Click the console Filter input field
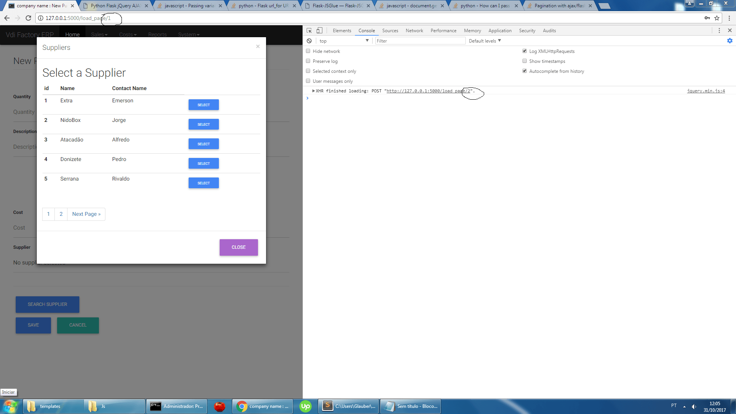 tap(420, 41)
